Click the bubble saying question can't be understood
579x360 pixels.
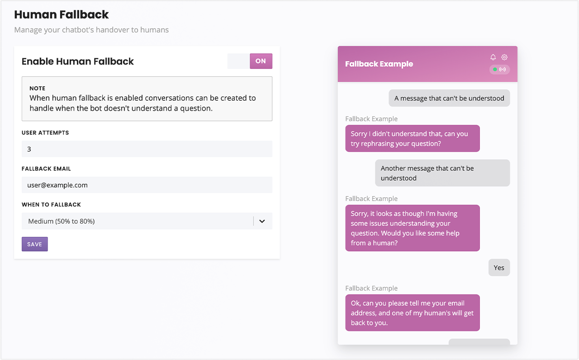(x=449, y=98)
